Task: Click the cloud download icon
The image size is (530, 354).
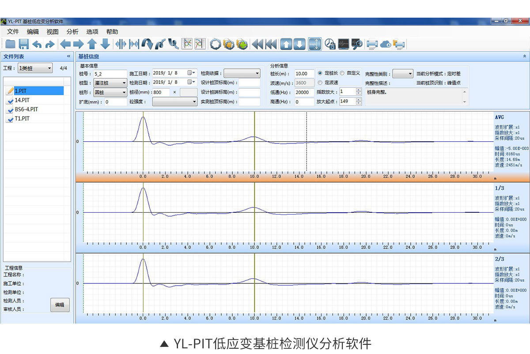Action: point(386,44)
